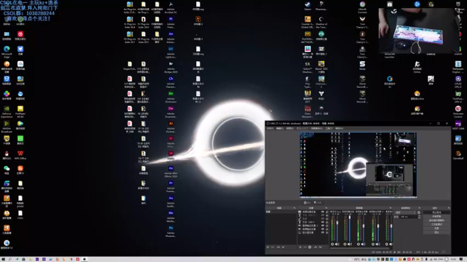Click Studio Mode button in OBS

tap(437, 224)
